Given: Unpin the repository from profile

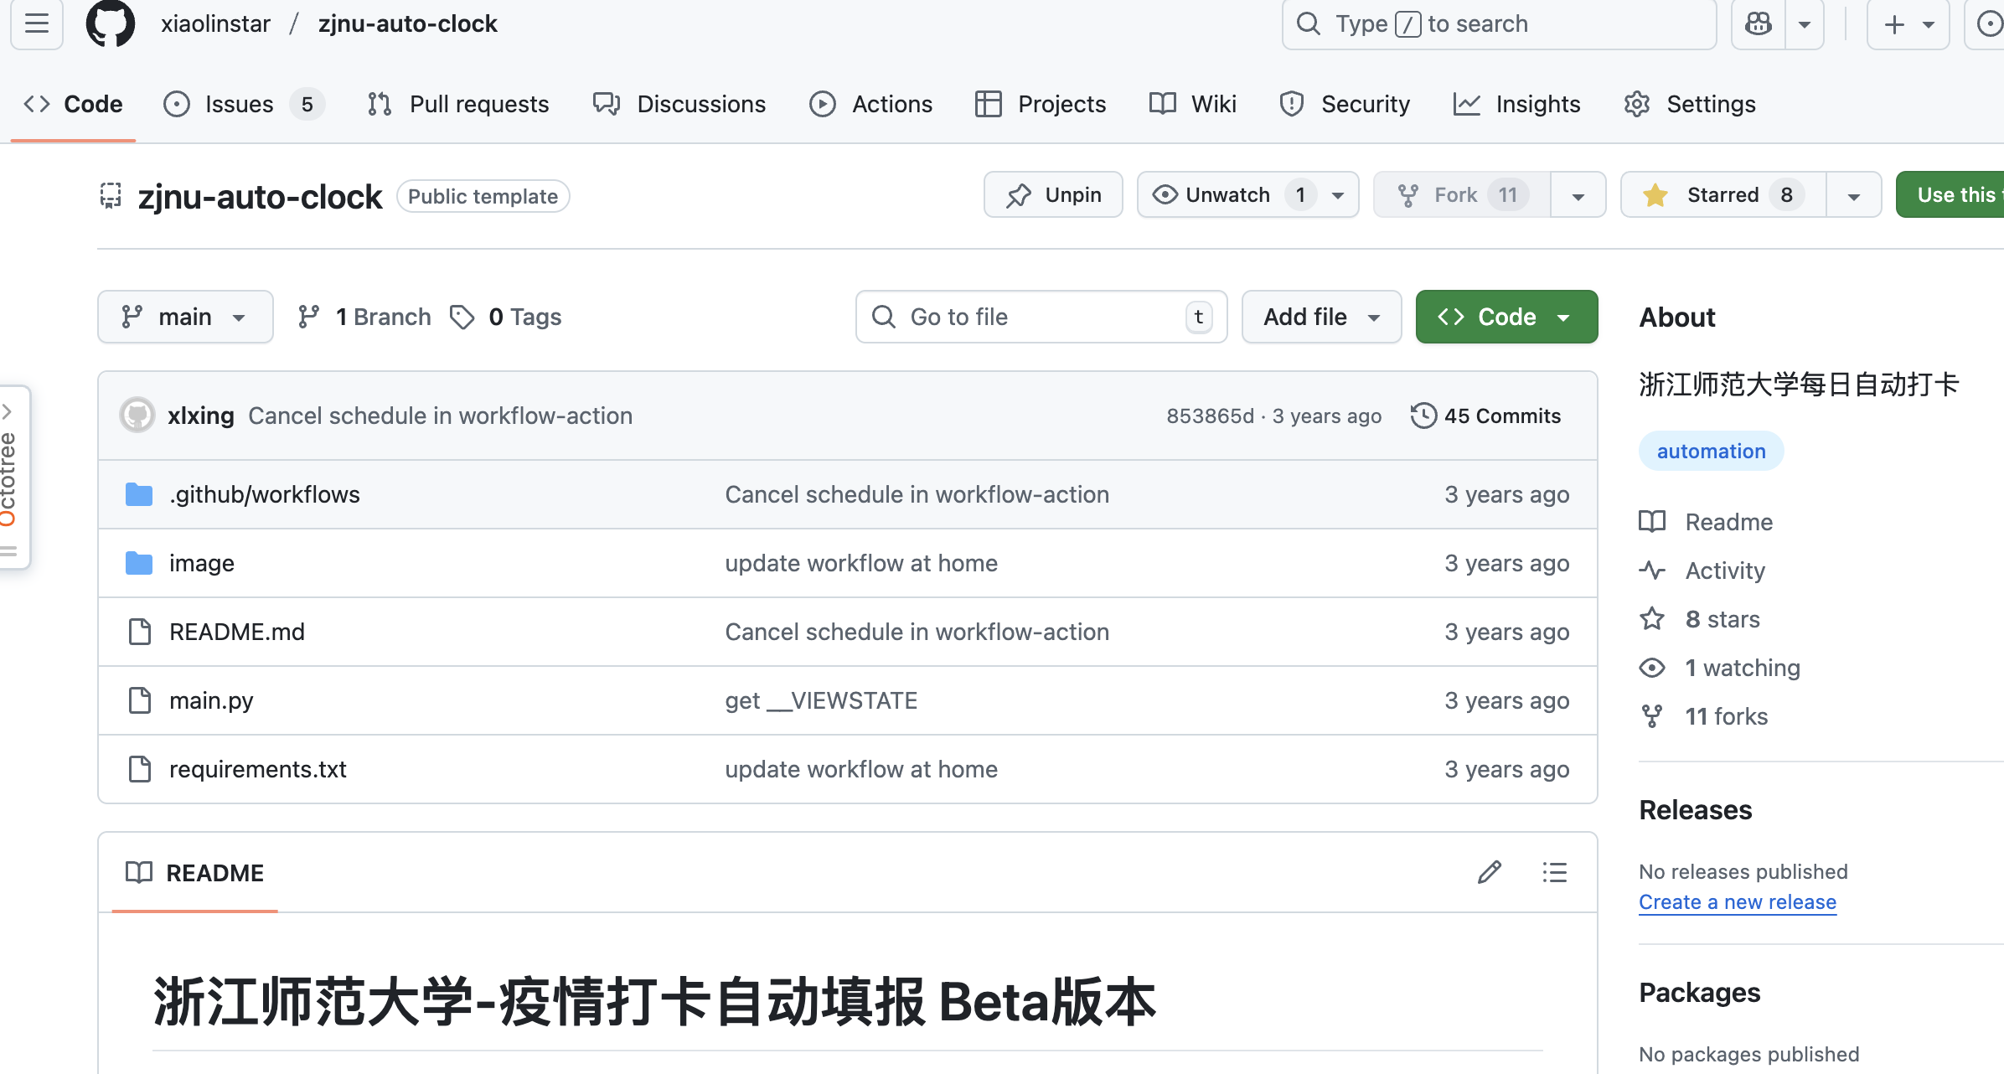Looking at the screenshot, I should coord(1053,195).
